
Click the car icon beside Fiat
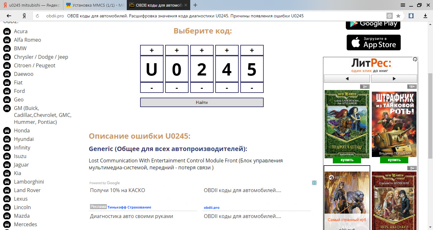tap(7, 82)
